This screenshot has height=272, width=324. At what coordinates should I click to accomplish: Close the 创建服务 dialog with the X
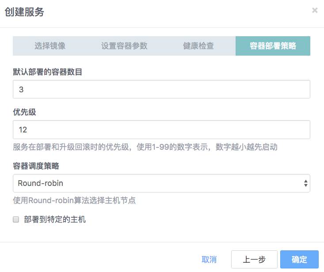pyautogui.click(x=314, y=10)
